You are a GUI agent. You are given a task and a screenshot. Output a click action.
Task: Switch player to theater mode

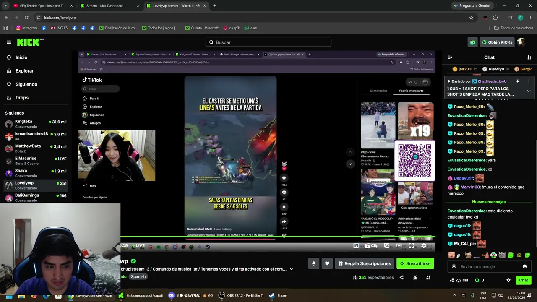pos(399,246)
